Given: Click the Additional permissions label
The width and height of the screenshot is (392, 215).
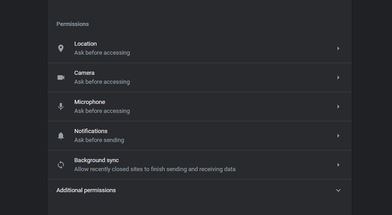Looking at the screenshot, I should tap(86, 190).
